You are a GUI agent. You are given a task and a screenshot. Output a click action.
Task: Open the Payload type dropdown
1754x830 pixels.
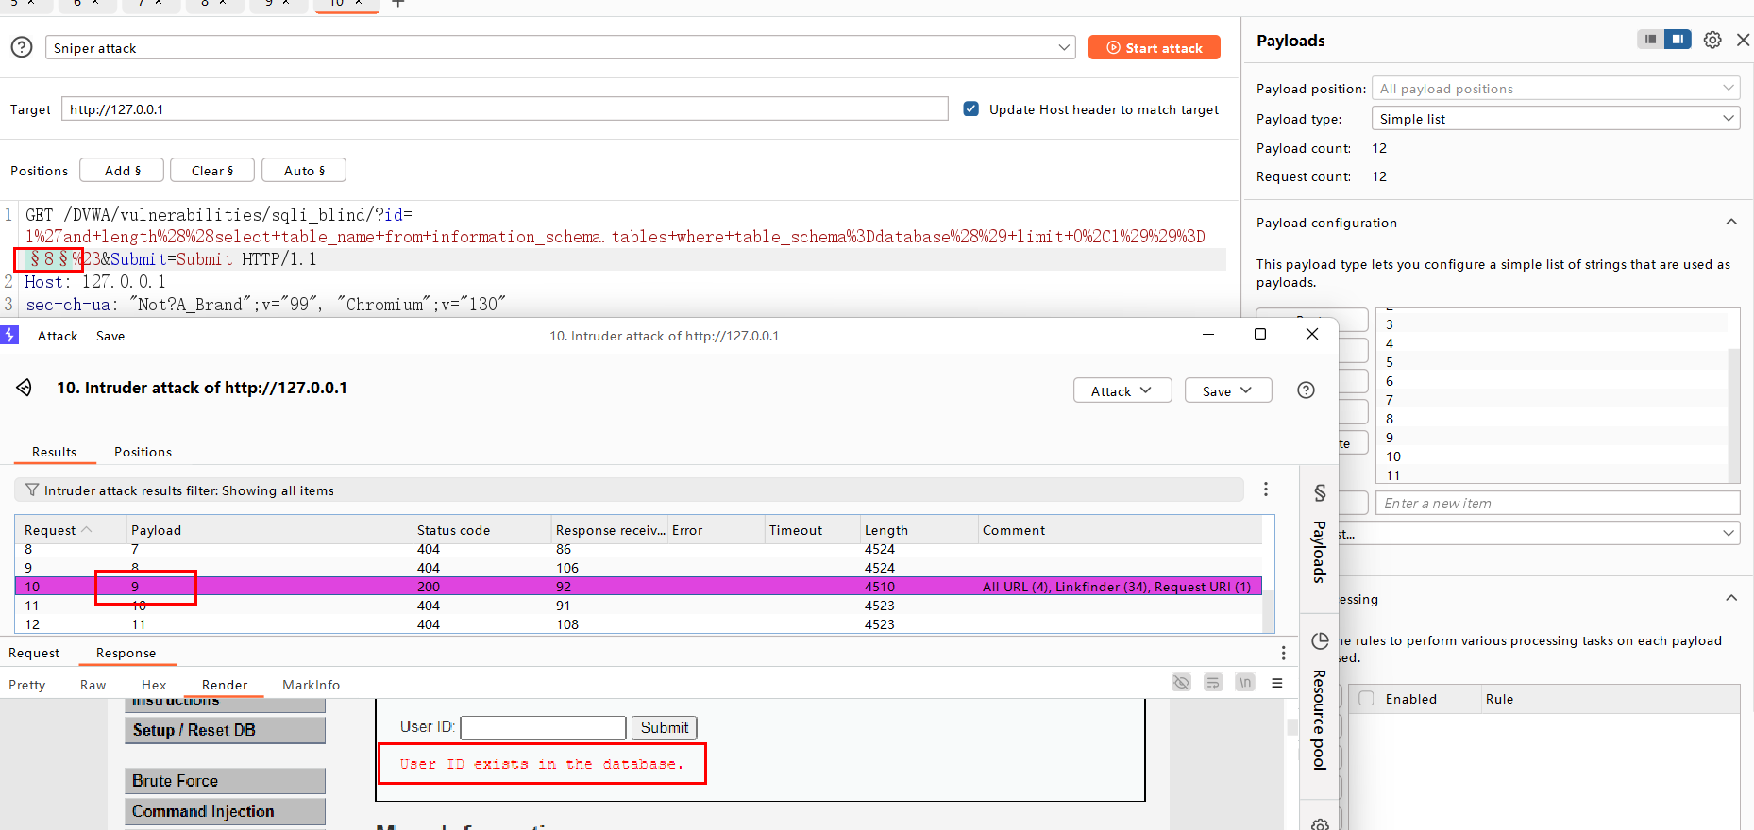tap(1555, 119)
